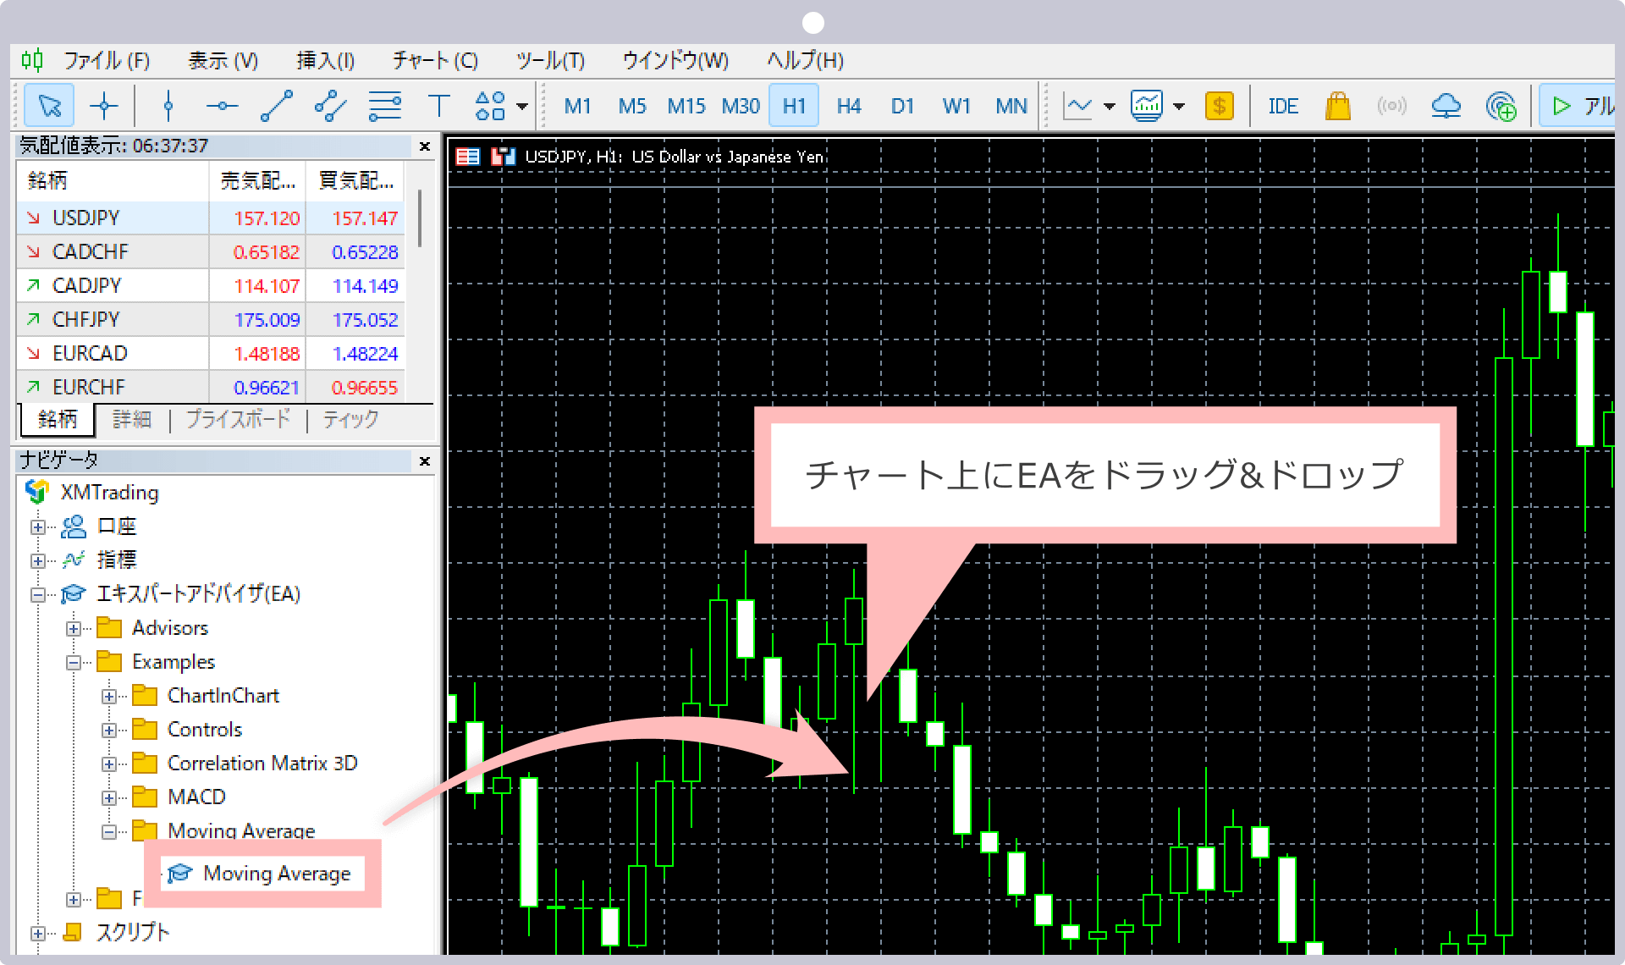Screen dimensions: 1625x965
Task: Expand the ChartInChart folder
Action: [x=109, y=696]
